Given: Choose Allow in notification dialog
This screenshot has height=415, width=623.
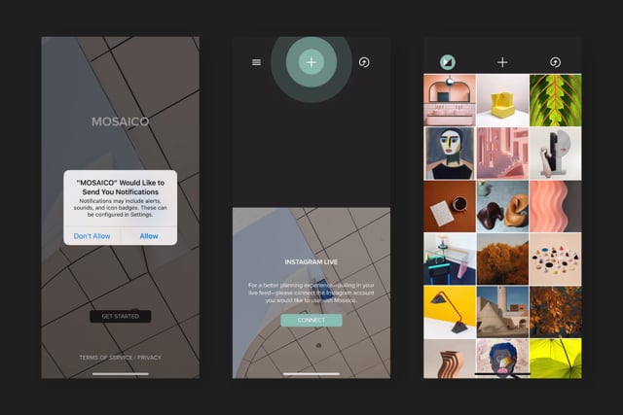Looking at the screenshot, I should coord(149,236).
